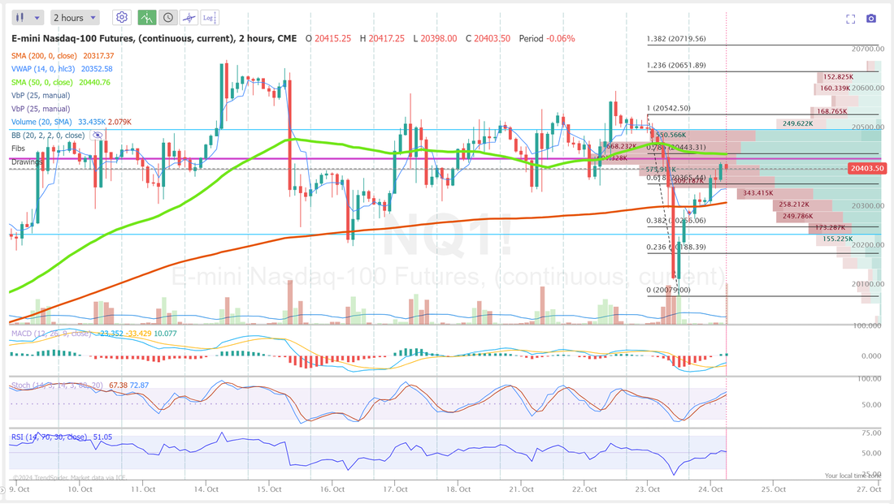The height and width of the screenshot is (504, 894).
Task: Click the Drawings label
Action: pyautogui.click(x=27, y=162)
